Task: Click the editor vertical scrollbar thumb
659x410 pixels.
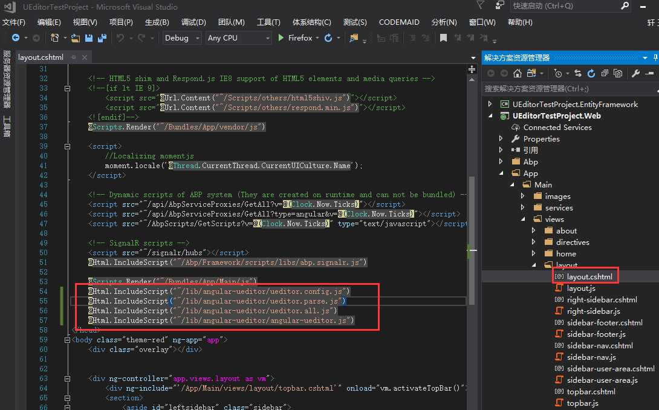Action: [472, 239]
